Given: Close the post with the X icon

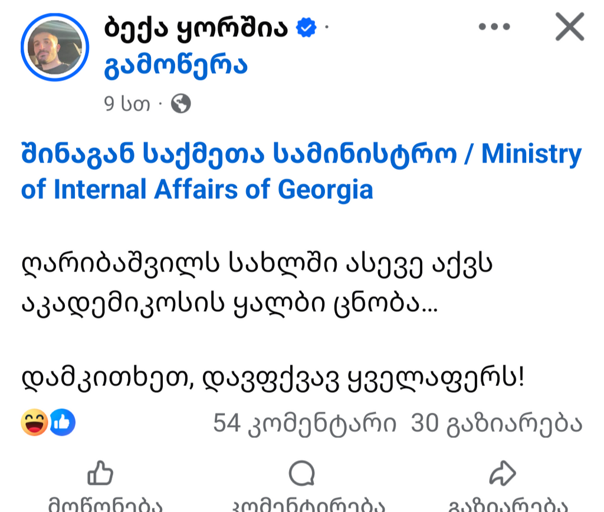Looking at the screenshot, I should tap(569, 27).
